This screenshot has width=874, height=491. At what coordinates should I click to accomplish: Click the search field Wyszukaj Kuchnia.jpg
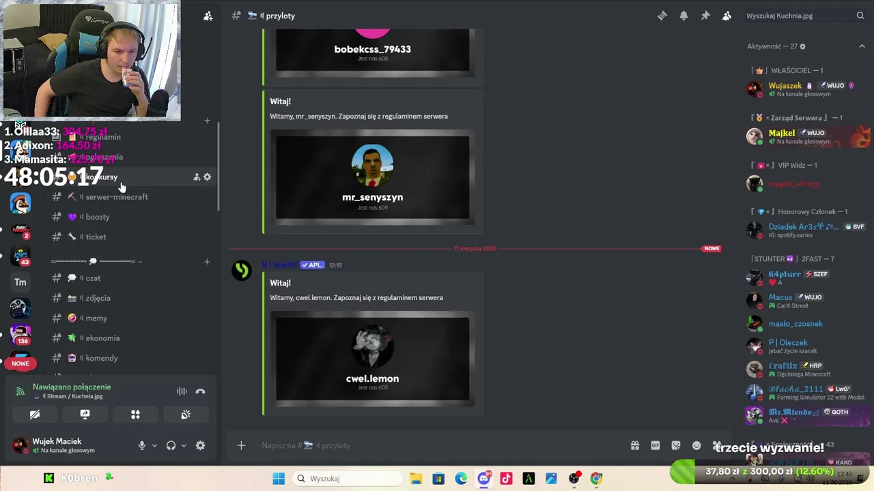tap(804, 16)
